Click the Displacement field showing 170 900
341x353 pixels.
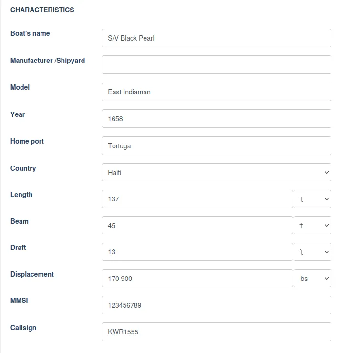[197, 278]
